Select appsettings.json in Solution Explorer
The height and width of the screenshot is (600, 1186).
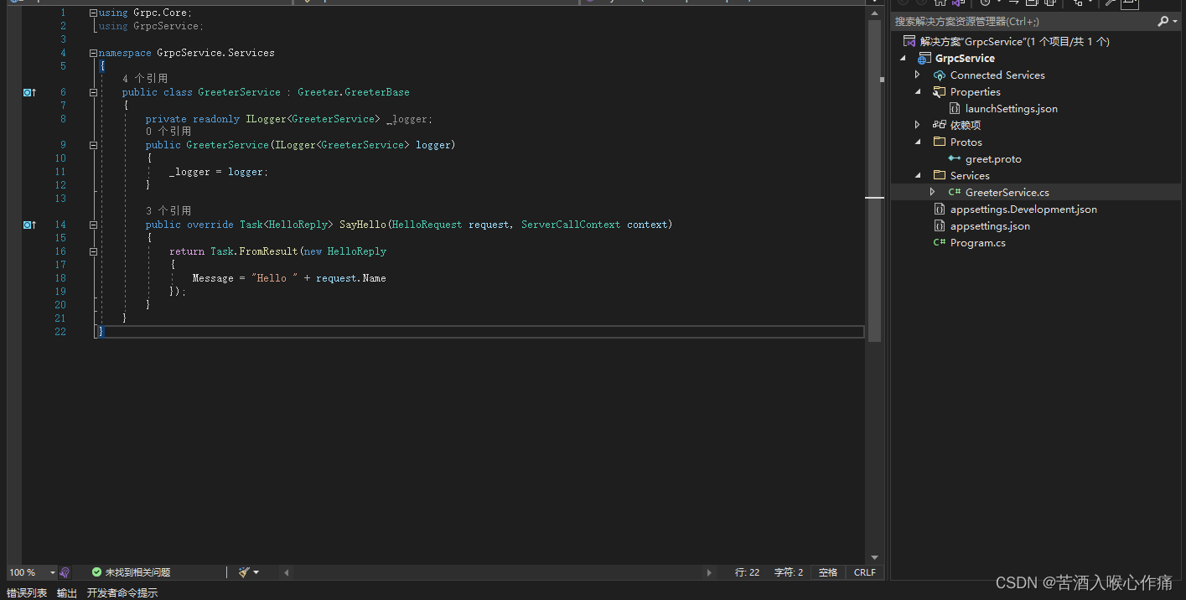click(990, 226)
